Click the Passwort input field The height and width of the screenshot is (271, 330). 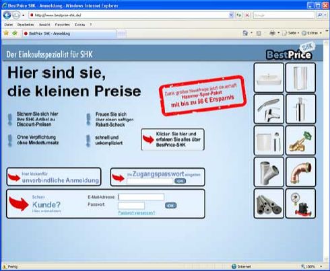point(131,205)
